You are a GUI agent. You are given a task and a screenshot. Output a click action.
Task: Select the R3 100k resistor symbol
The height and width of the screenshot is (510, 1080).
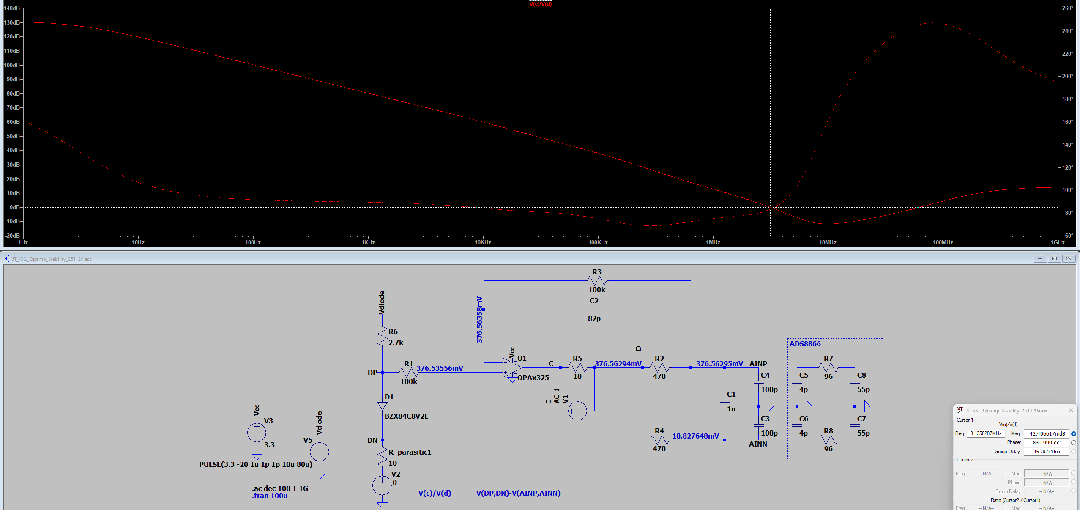[596, 280]
